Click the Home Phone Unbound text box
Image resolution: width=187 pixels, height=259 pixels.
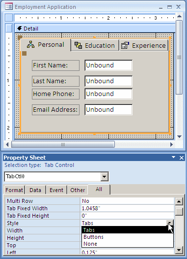(x=108, y=94)
